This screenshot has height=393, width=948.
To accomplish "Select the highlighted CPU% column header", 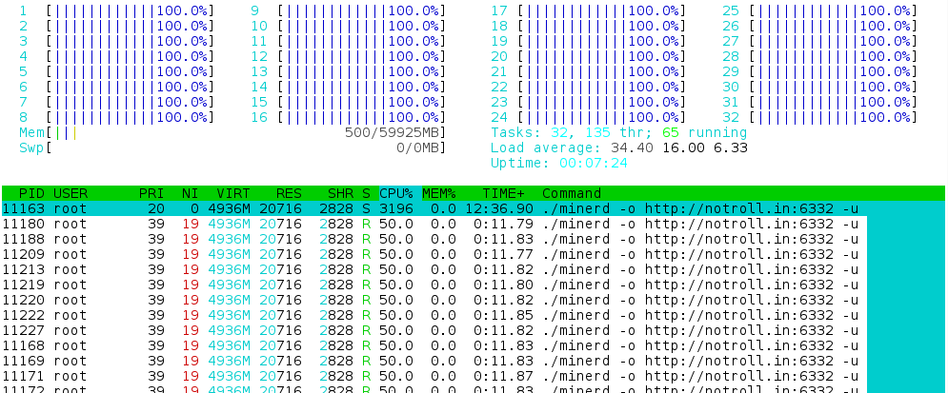I will tap(396, 193).
